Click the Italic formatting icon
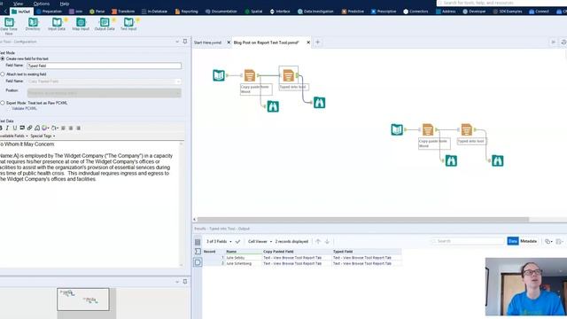Viewport: 567px width, 319px height. (x=7, y=128)
